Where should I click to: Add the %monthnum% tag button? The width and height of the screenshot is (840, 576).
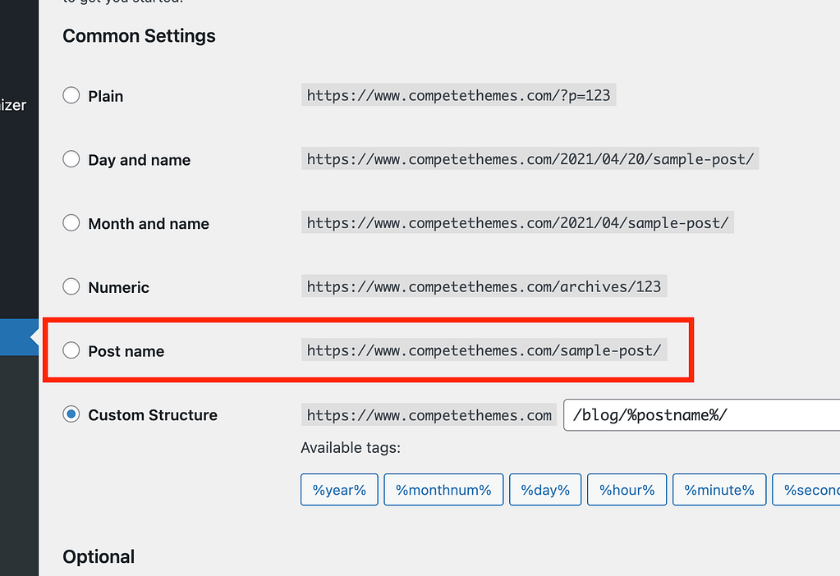point(443,489)
